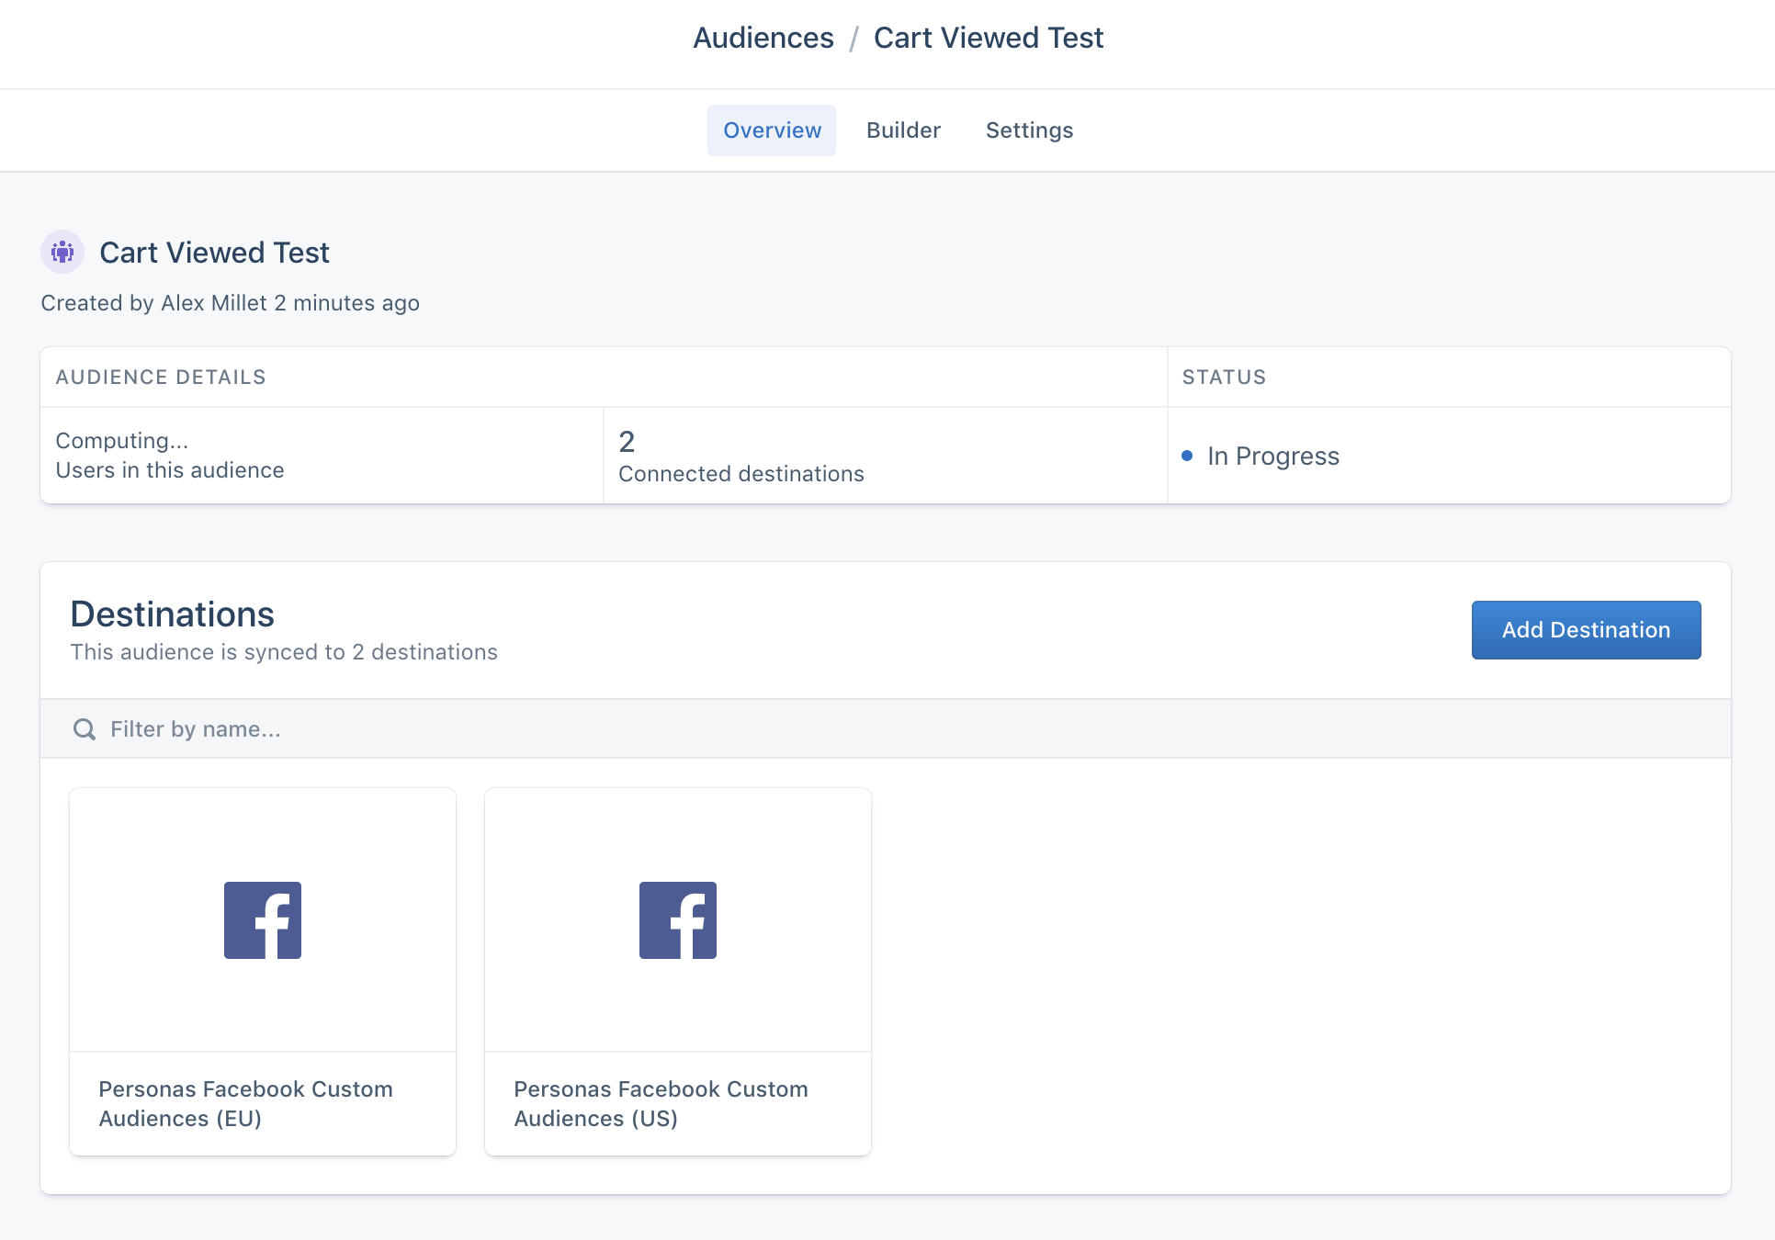The image size is (1775, 1240).
Task: Click Facebook logo on US destination card
Action: click(x=678, y=920)
